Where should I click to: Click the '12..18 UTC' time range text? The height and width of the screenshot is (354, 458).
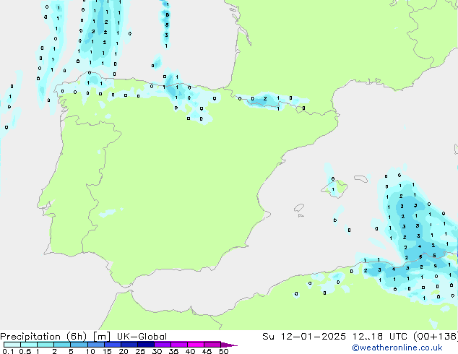[380, 337]
